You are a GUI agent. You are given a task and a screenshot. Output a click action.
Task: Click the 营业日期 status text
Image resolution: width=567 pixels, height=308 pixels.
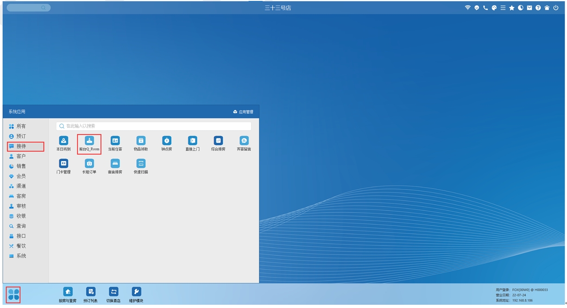click(511, 295)
